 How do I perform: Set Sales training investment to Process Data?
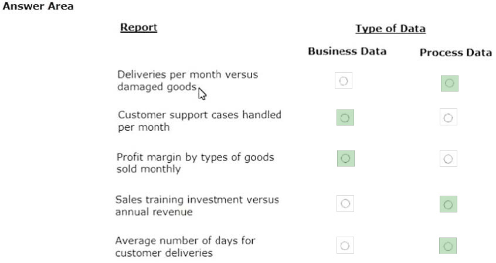point(448,204)
